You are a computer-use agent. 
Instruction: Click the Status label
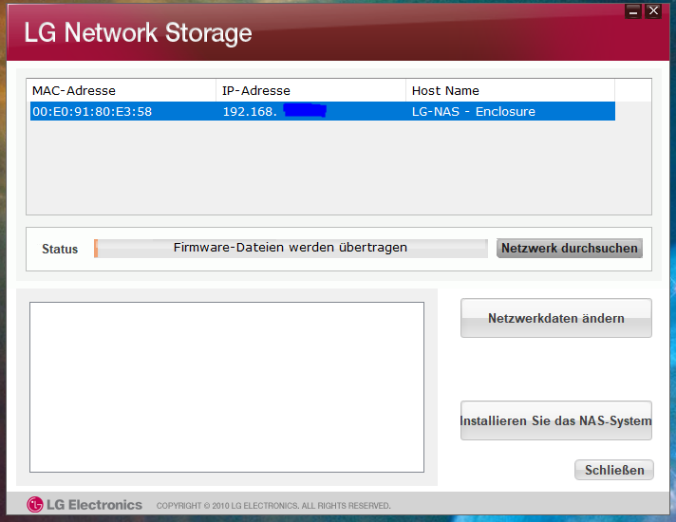pos(60,250)
